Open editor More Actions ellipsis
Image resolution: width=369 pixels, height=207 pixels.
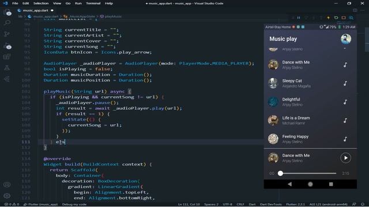(363, 10)
